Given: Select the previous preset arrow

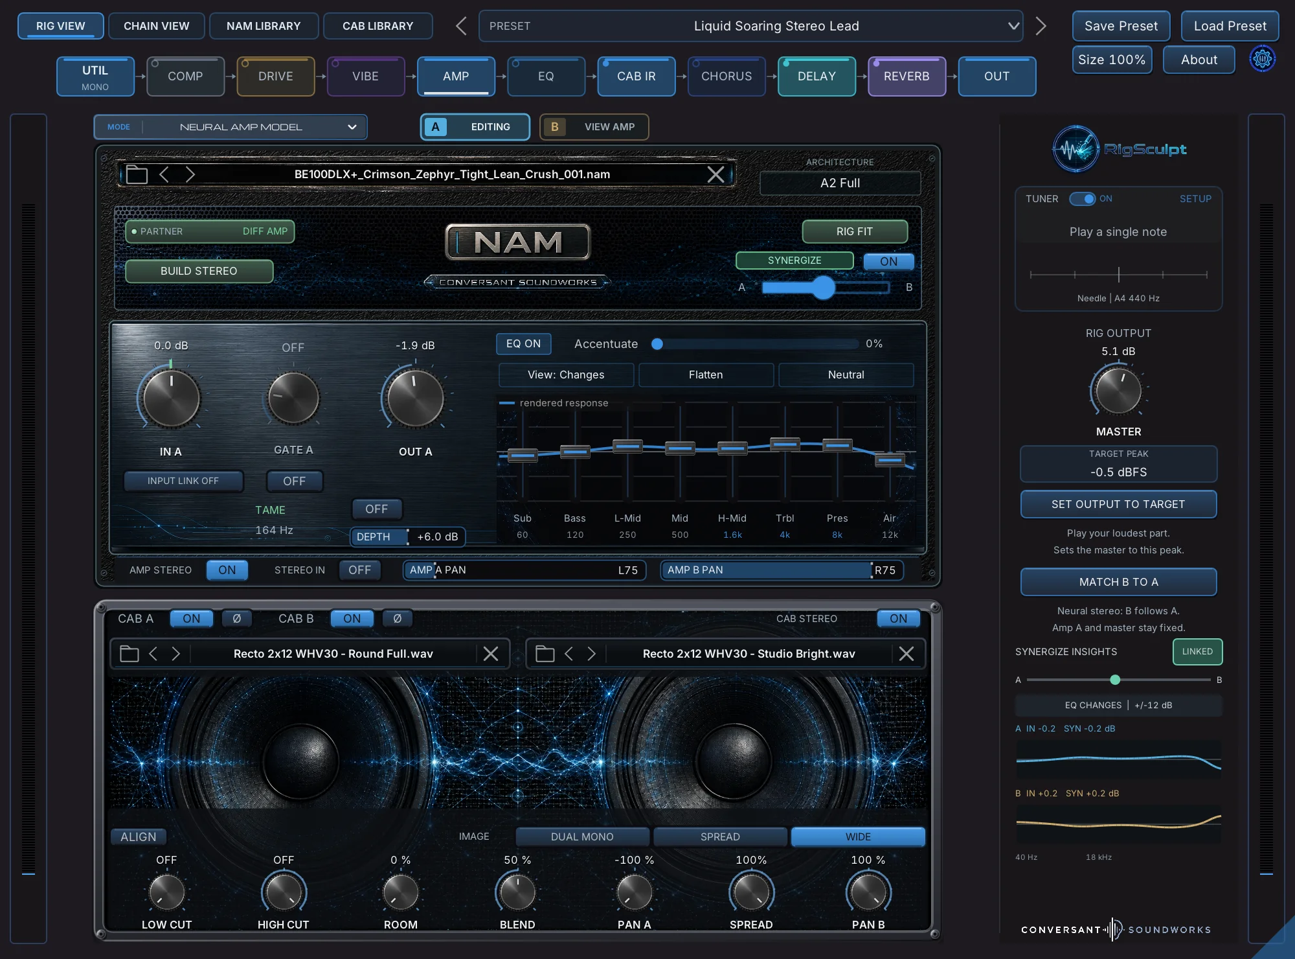Looking at the screenshot, I should click(461, 26).
